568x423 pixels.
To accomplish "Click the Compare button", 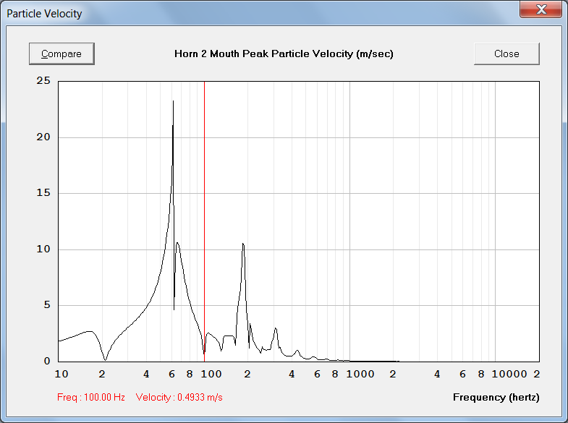I will [62, 54].
